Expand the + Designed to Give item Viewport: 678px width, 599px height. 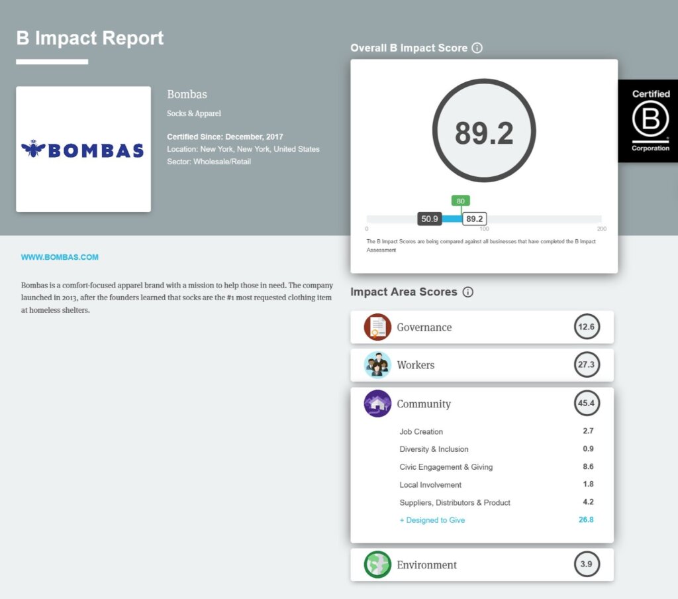[x=432, y=520]
